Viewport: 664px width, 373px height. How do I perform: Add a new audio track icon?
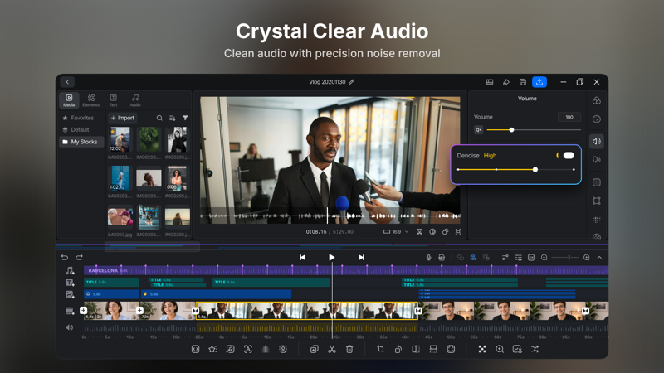coord(70,271)
